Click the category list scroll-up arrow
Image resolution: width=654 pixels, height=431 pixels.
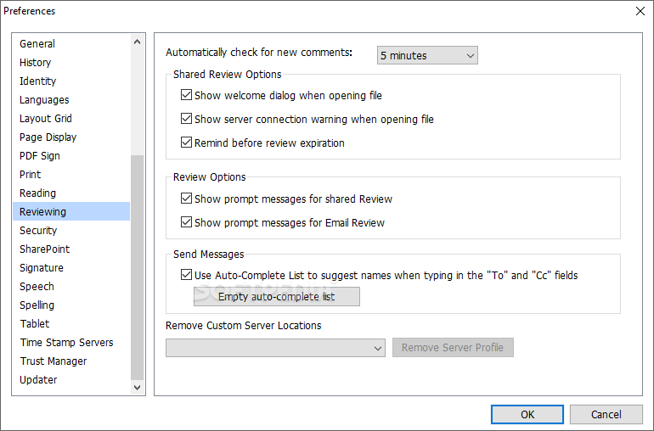click(x=138, y=42)
